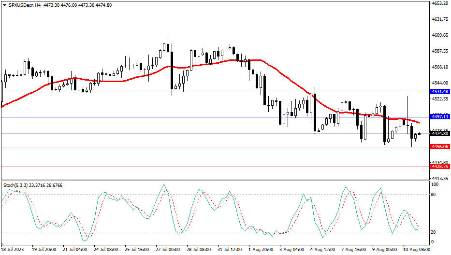The width and height of the screenshot is (451, 255).
Task: Click the stochastic 80 level scale value
Action: point(434,195)
